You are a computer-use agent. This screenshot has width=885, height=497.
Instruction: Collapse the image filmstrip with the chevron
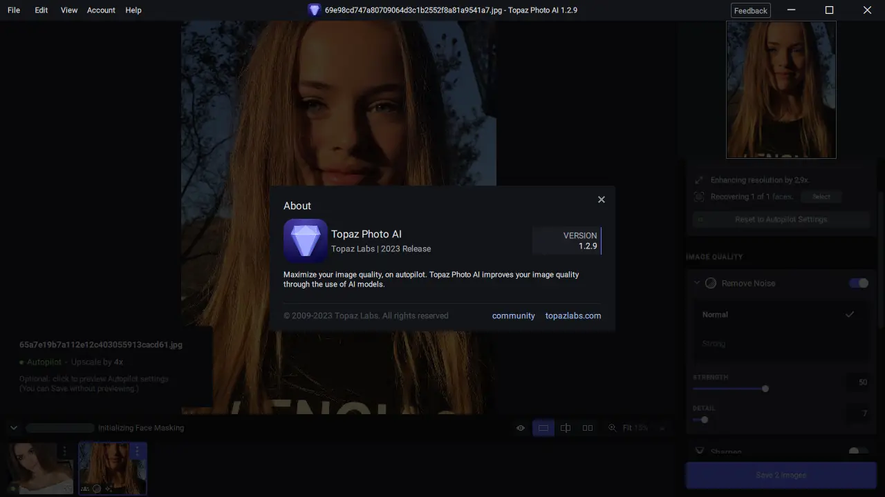tap(14, 428)
